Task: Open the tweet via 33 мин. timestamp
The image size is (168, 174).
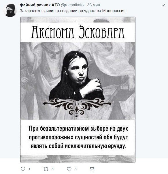Action: point(94,5)
